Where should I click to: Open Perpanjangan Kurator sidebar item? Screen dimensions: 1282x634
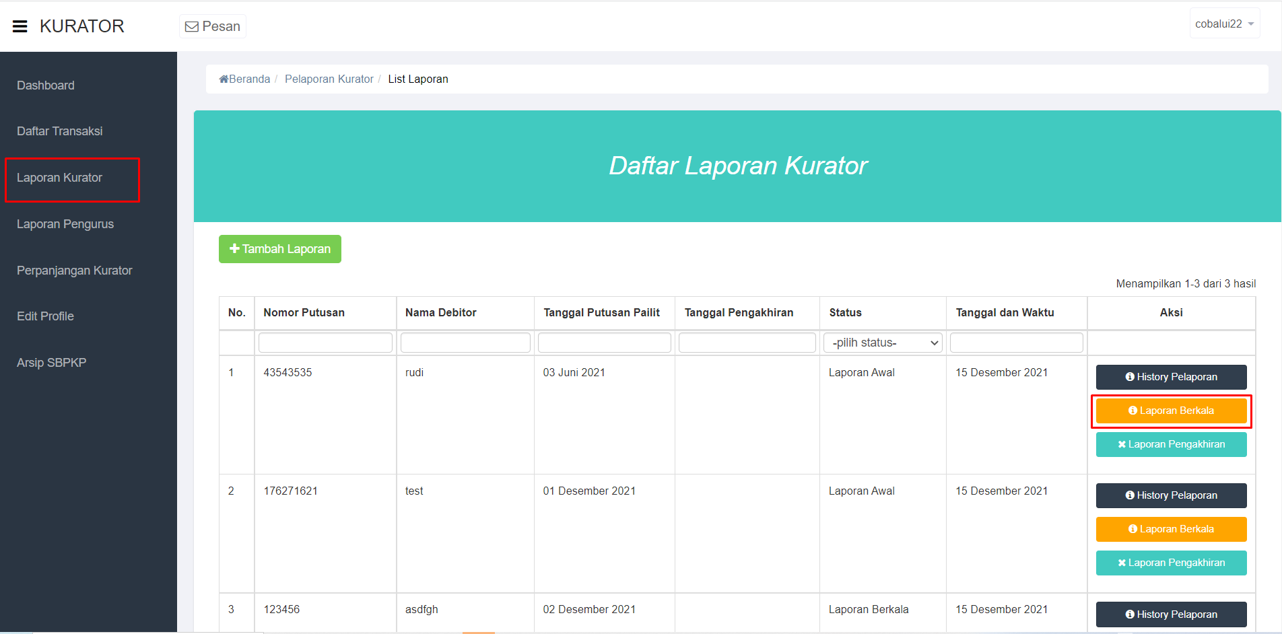[x=75, y=271]
